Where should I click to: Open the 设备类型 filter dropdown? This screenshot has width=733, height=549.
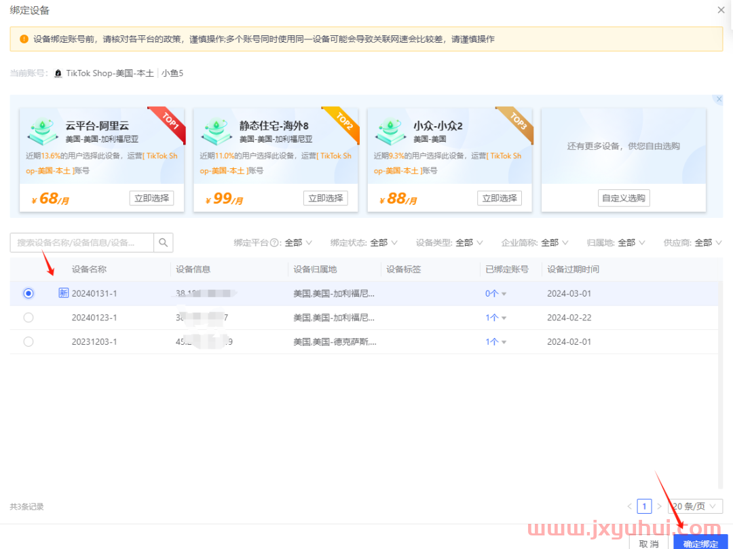[470, 242]
